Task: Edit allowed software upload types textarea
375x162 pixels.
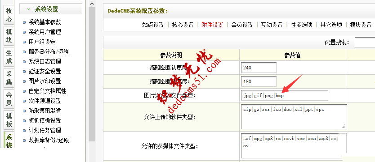Action: (294, 117)
